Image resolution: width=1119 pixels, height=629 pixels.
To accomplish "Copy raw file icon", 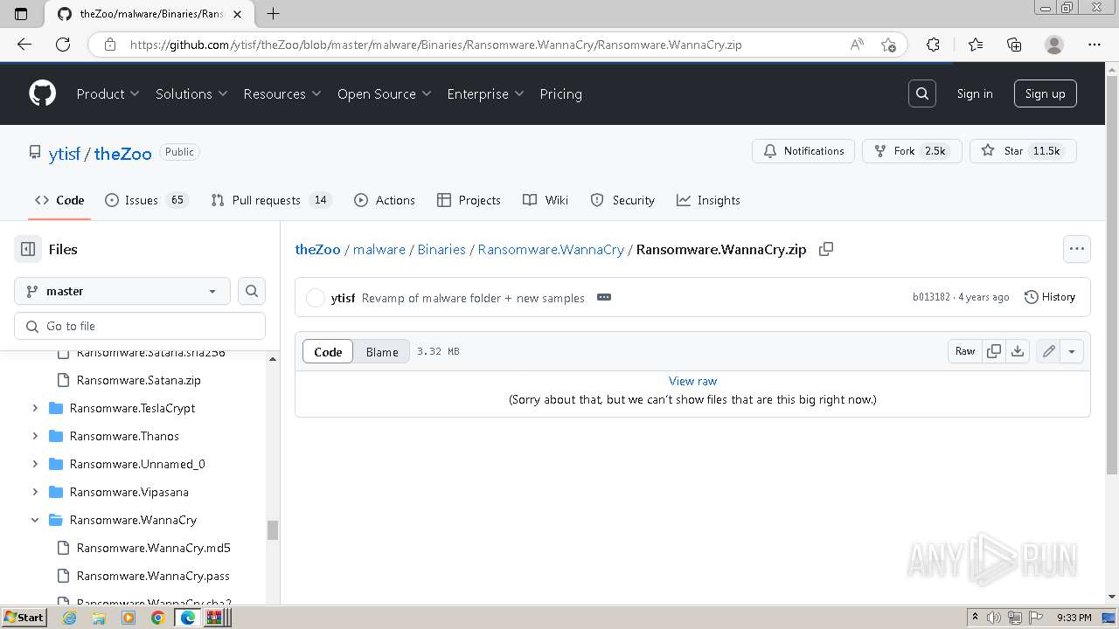I will tap(994, 351).
